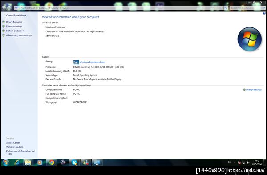The image size is (267, 175).
Task: Click the shield icon next to Remote settings
Action: click(4, 27)
